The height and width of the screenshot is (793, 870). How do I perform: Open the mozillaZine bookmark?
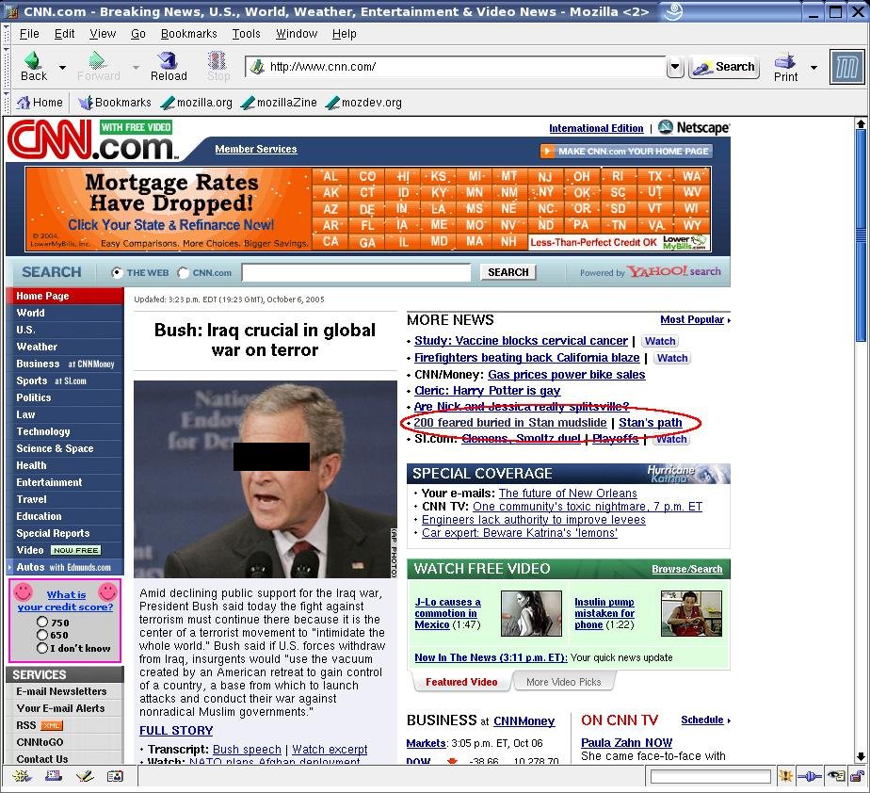tap(279, 103)
